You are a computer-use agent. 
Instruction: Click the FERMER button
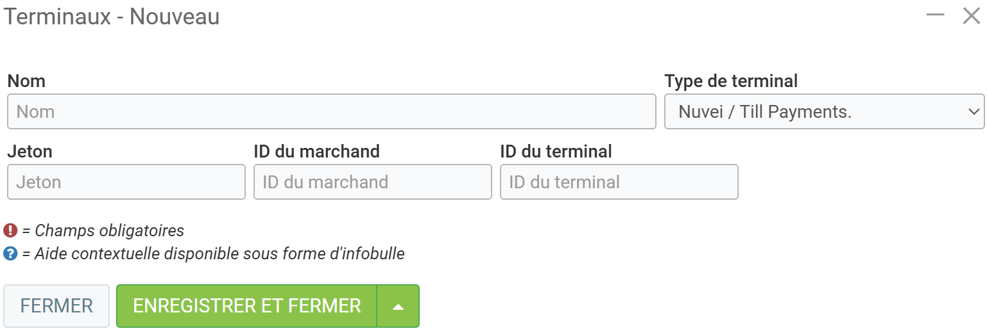56,306
